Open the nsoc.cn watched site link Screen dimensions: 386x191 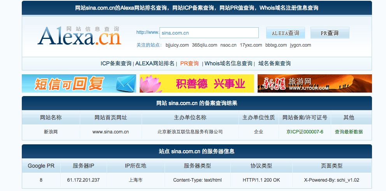click(x=228, y=45)
